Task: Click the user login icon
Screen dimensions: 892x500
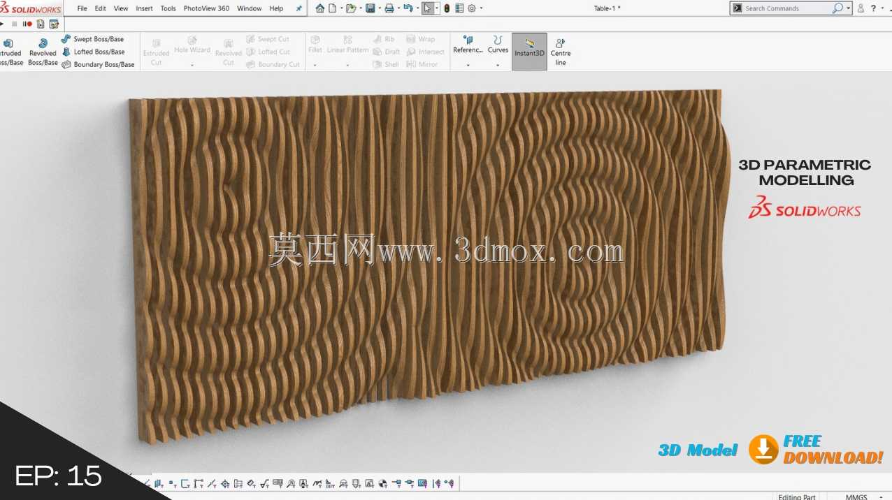Action: point(861,8)
